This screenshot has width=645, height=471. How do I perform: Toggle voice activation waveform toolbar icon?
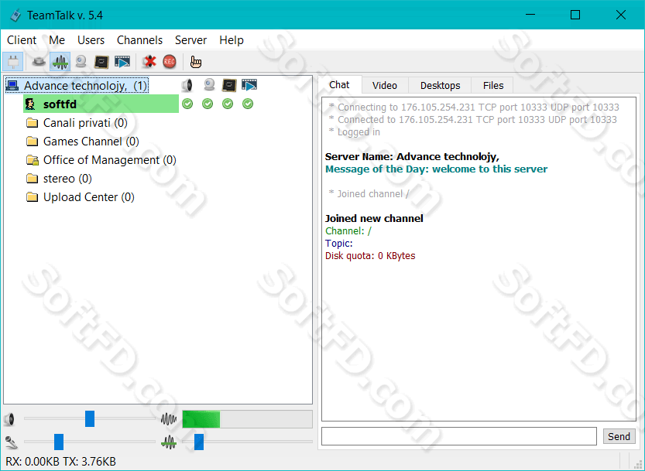point(60,62)
